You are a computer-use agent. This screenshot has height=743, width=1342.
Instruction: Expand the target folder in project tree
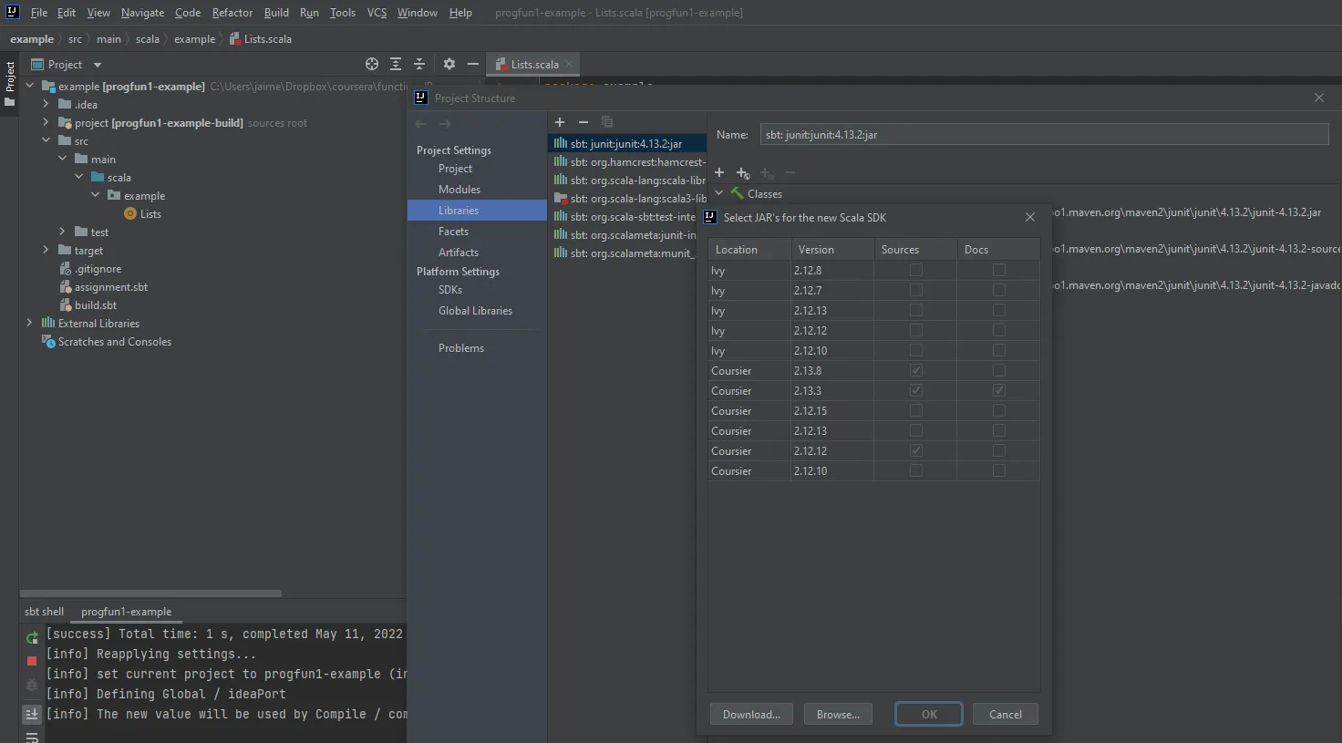(46, 250)
